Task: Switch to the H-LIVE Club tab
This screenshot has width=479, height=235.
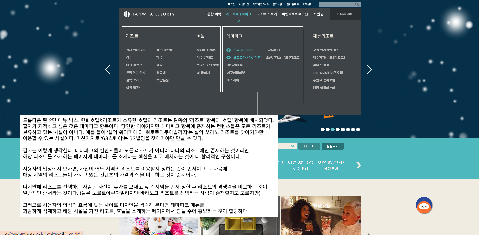Action: pyautogui.click(x=345, y=14)
